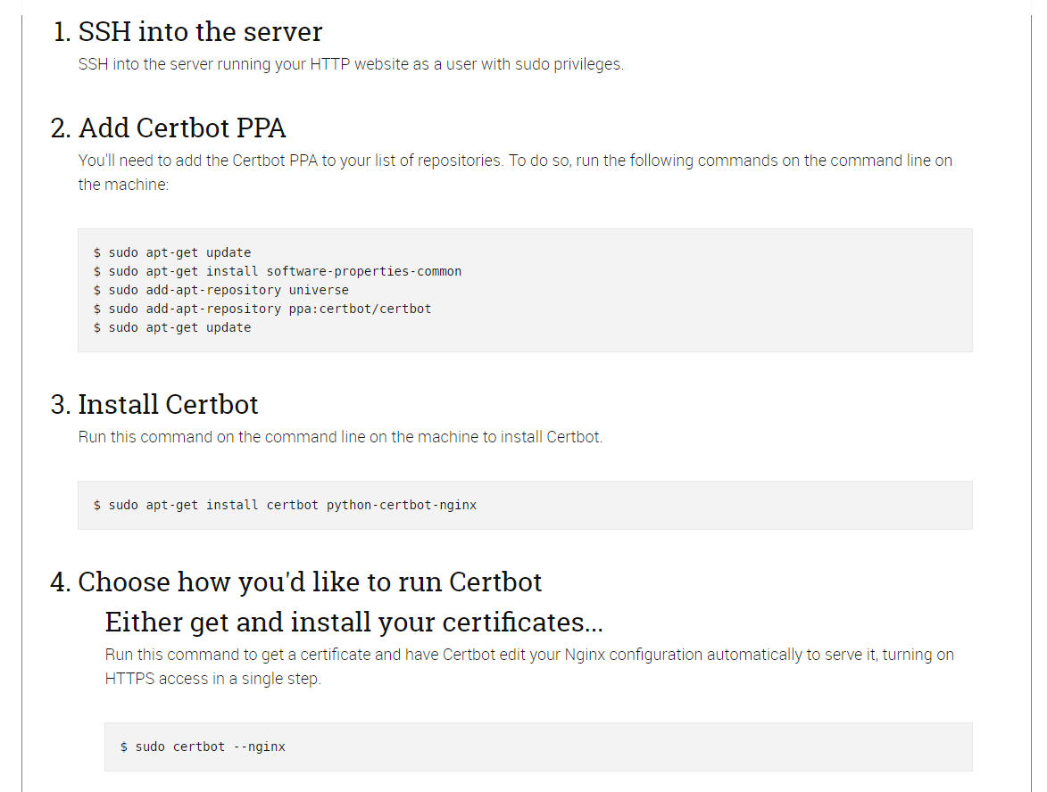Click "the machine:" text above the first code block
The width and height of the screenshot is (1047, 792).
[x=123, y=185]
